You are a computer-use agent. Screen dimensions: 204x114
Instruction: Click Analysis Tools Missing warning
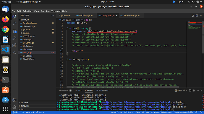tap(161, 112)
